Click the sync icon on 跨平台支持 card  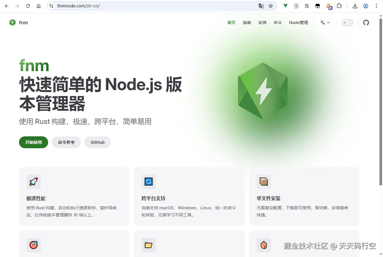tap(149, 182)
